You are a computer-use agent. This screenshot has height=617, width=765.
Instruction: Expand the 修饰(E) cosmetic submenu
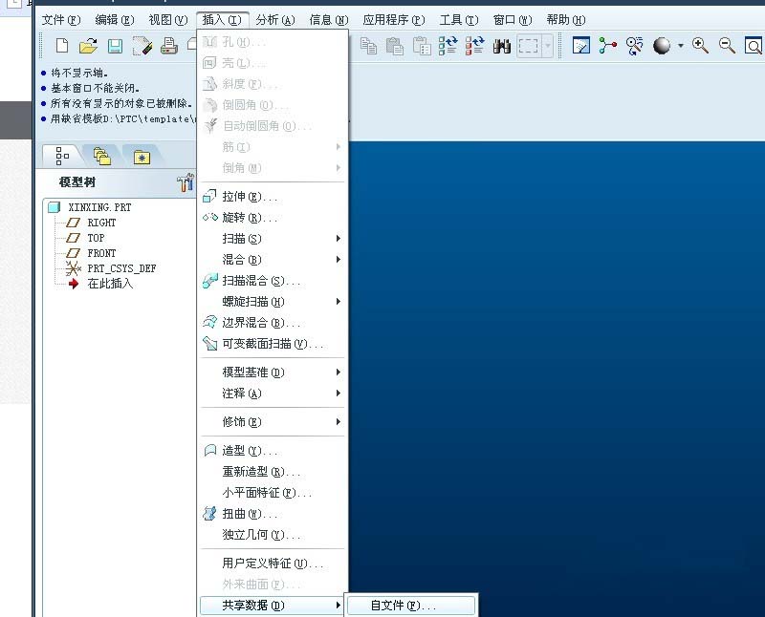pyautogui.click(x=273, y=422)
